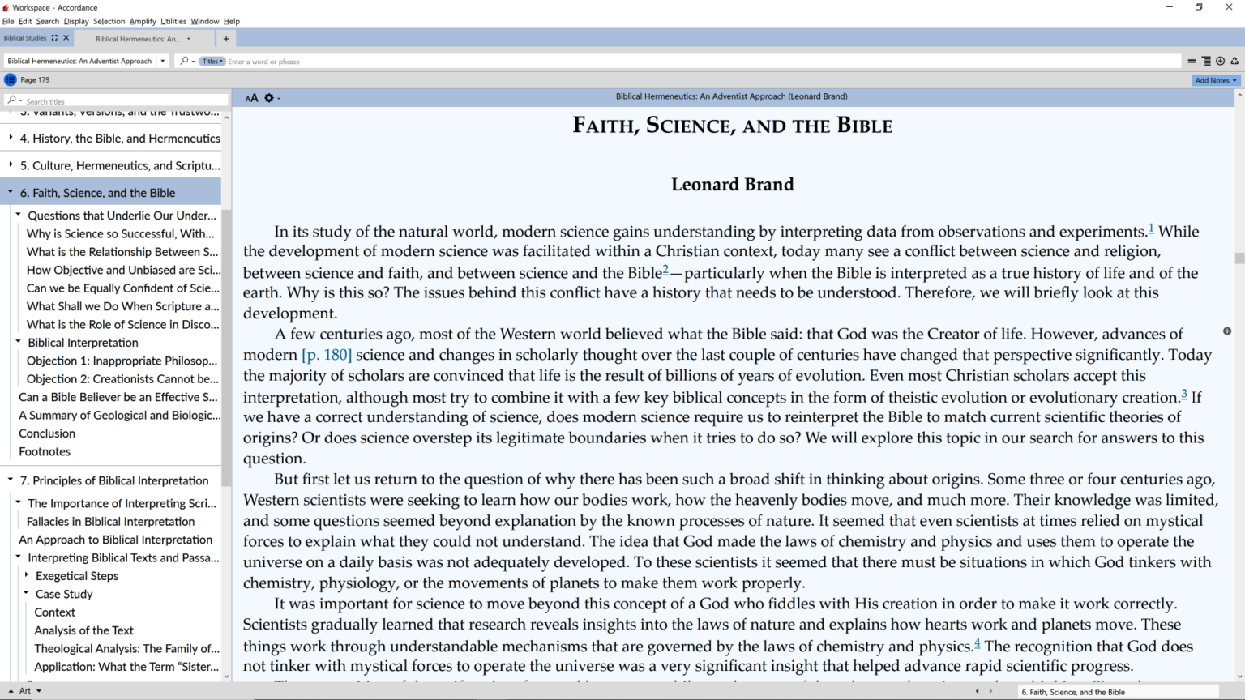Click the circled plus icon in the top-right toolbar

pos(1221,61)
